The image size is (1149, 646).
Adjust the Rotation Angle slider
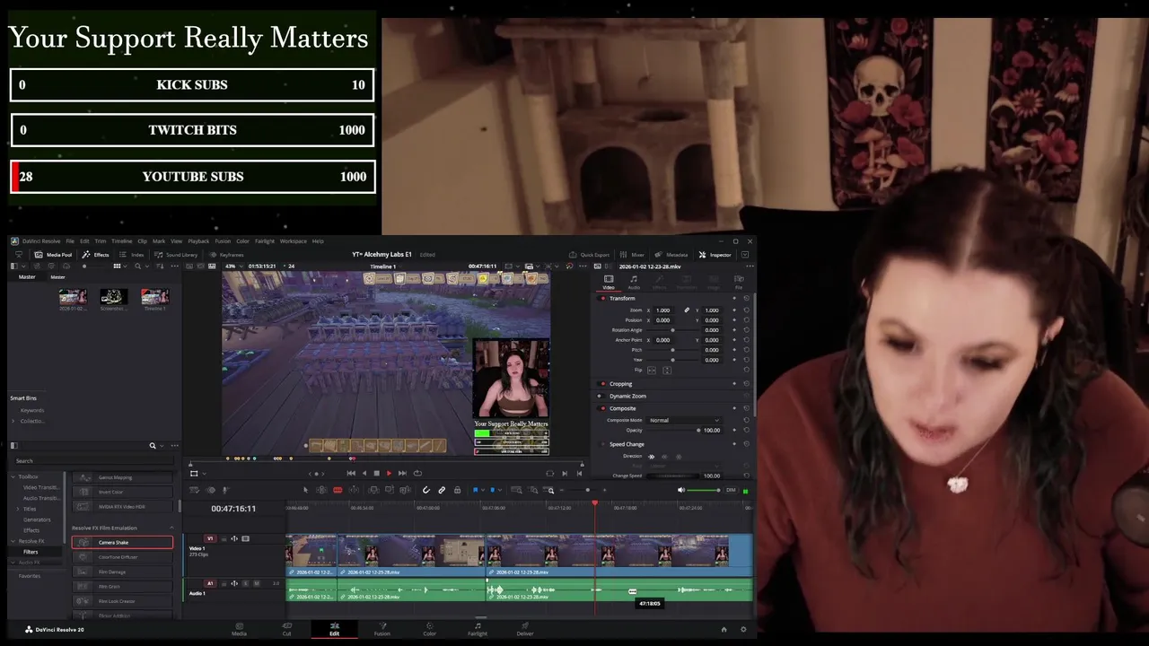pos(672,330)
